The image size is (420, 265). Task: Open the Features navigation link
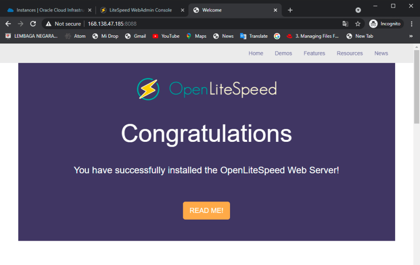[x=314, y=53]
